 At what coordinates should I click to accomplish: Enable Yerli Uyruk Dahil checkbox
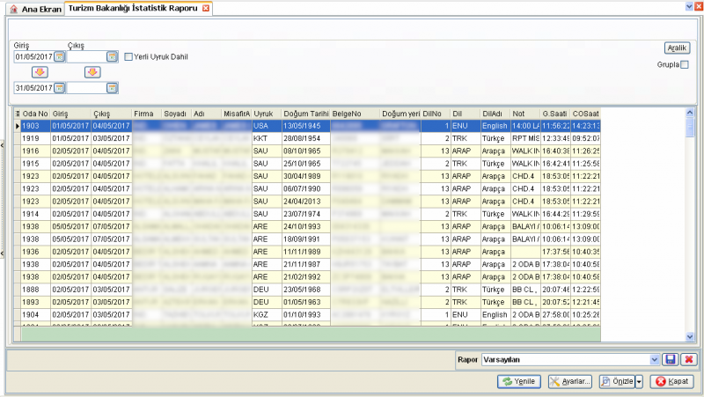tap(128, 56)
